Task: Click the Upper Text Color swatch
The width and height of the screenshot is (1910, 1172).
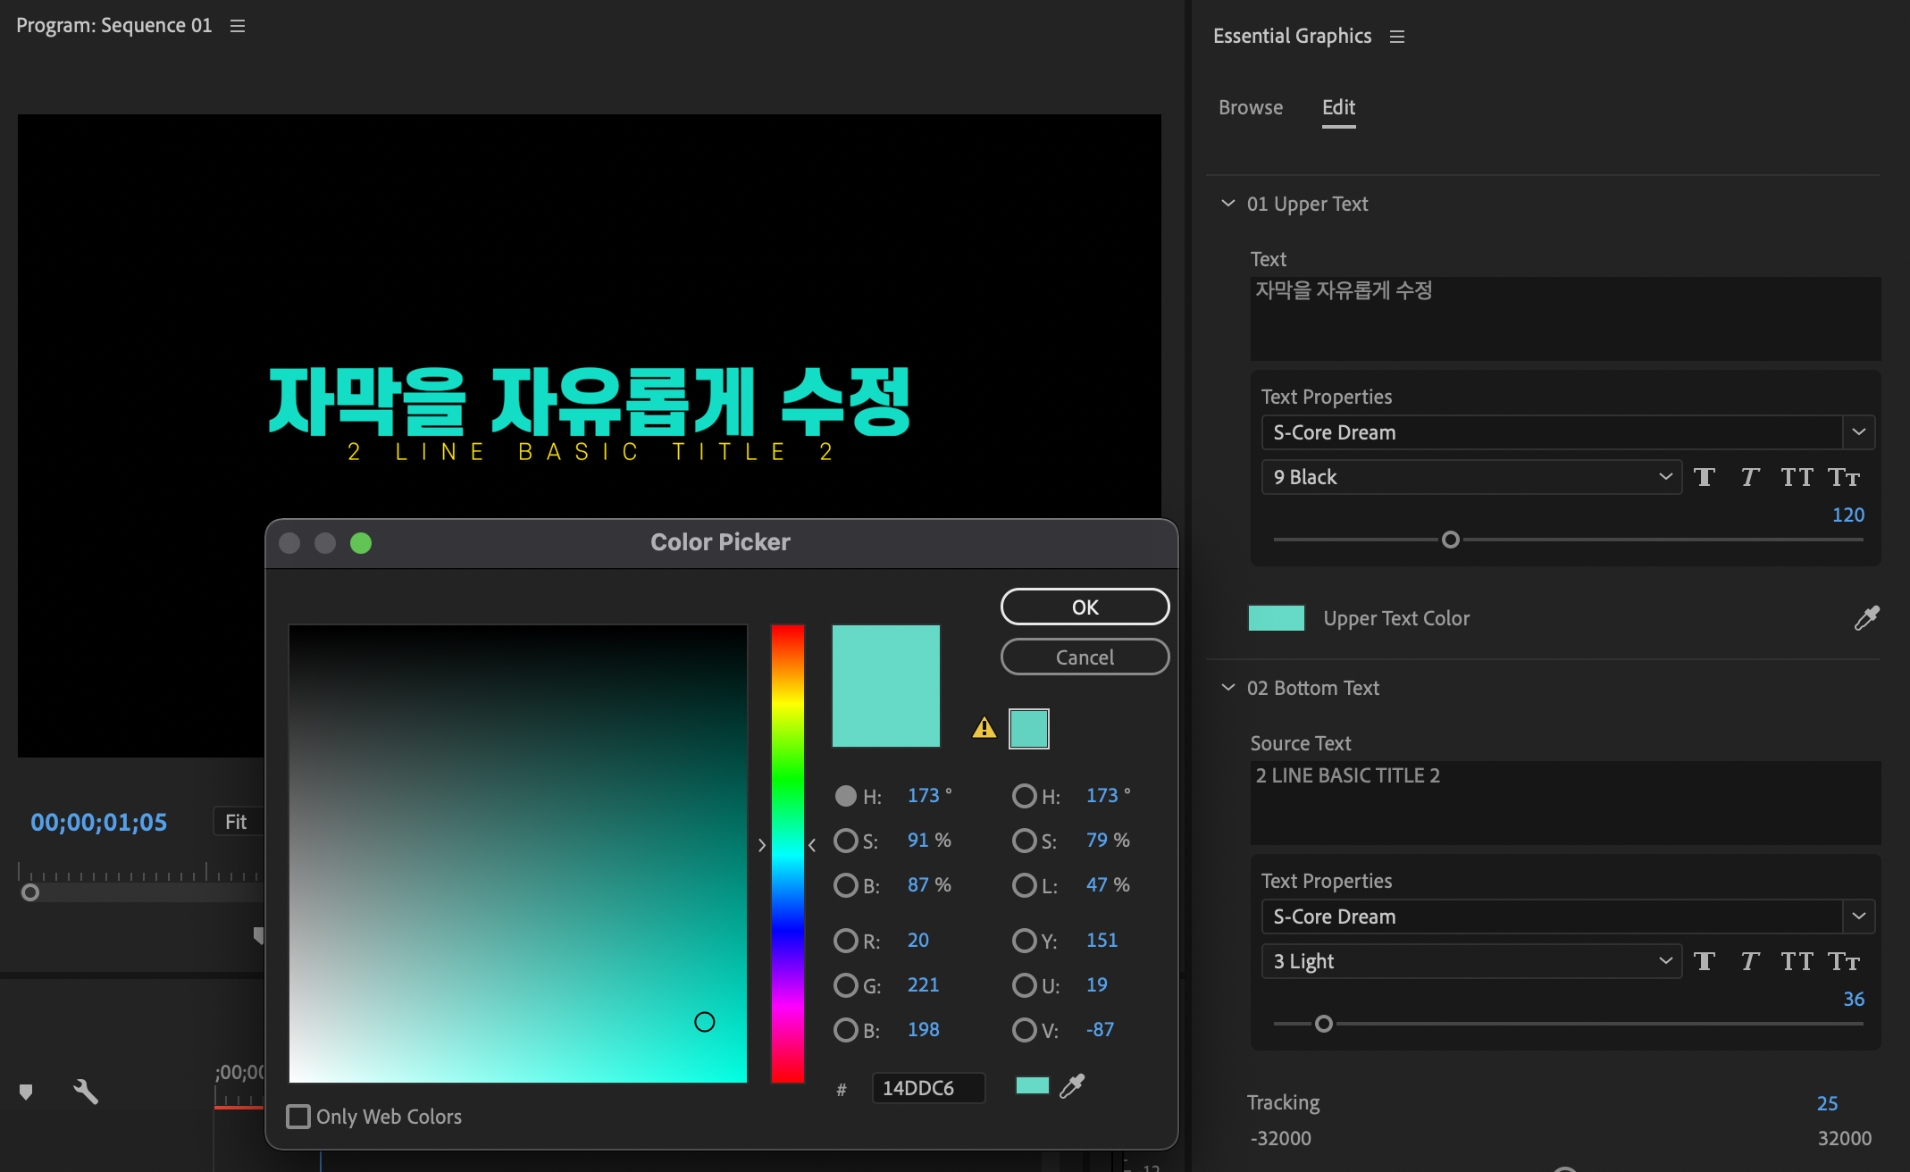Action: 1276,618
